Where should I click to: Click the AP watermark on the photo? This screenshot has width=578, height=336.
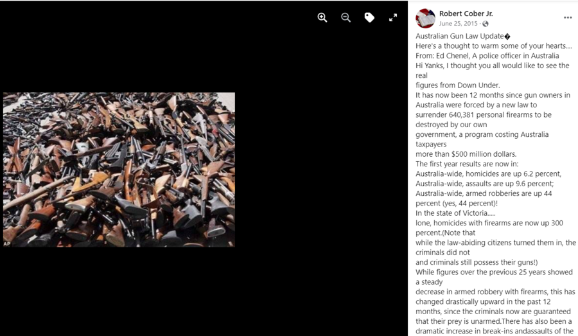[6, 243]
